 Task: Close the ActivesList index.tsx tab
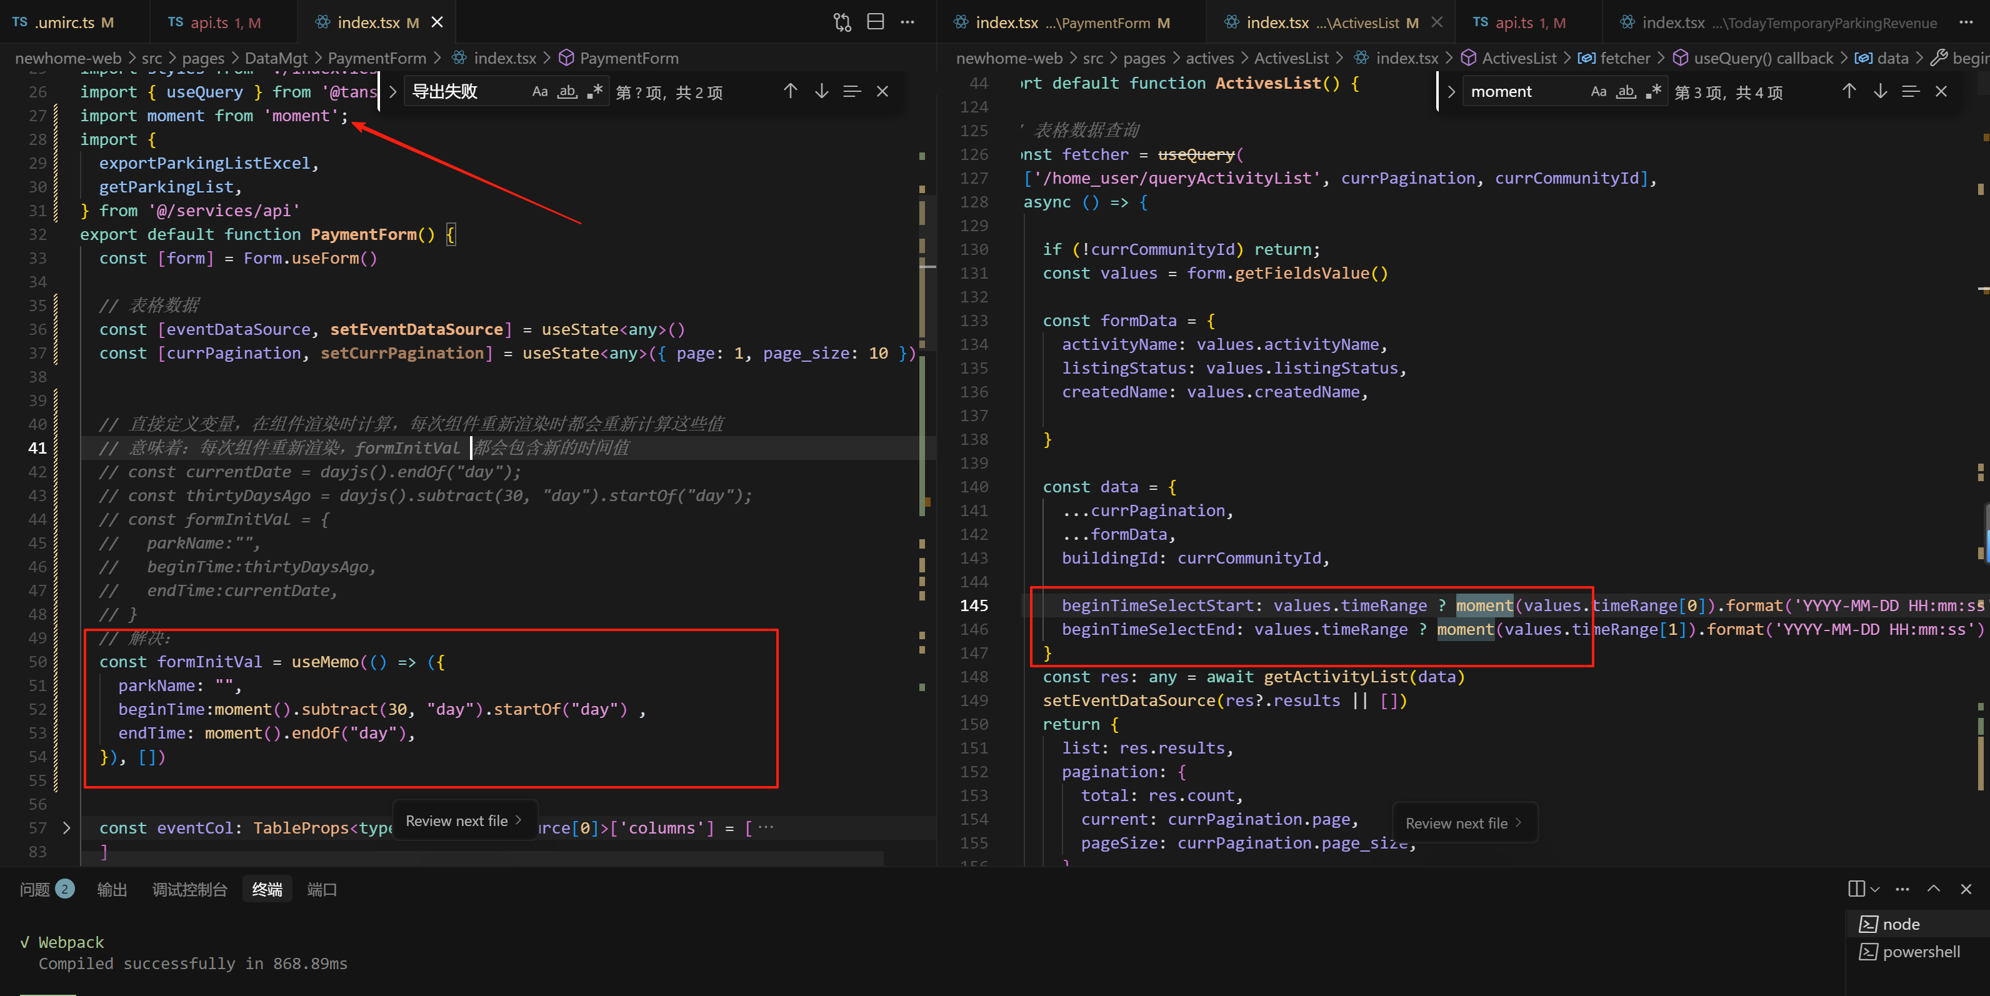pyautogui.click(x=1437, y=22)
